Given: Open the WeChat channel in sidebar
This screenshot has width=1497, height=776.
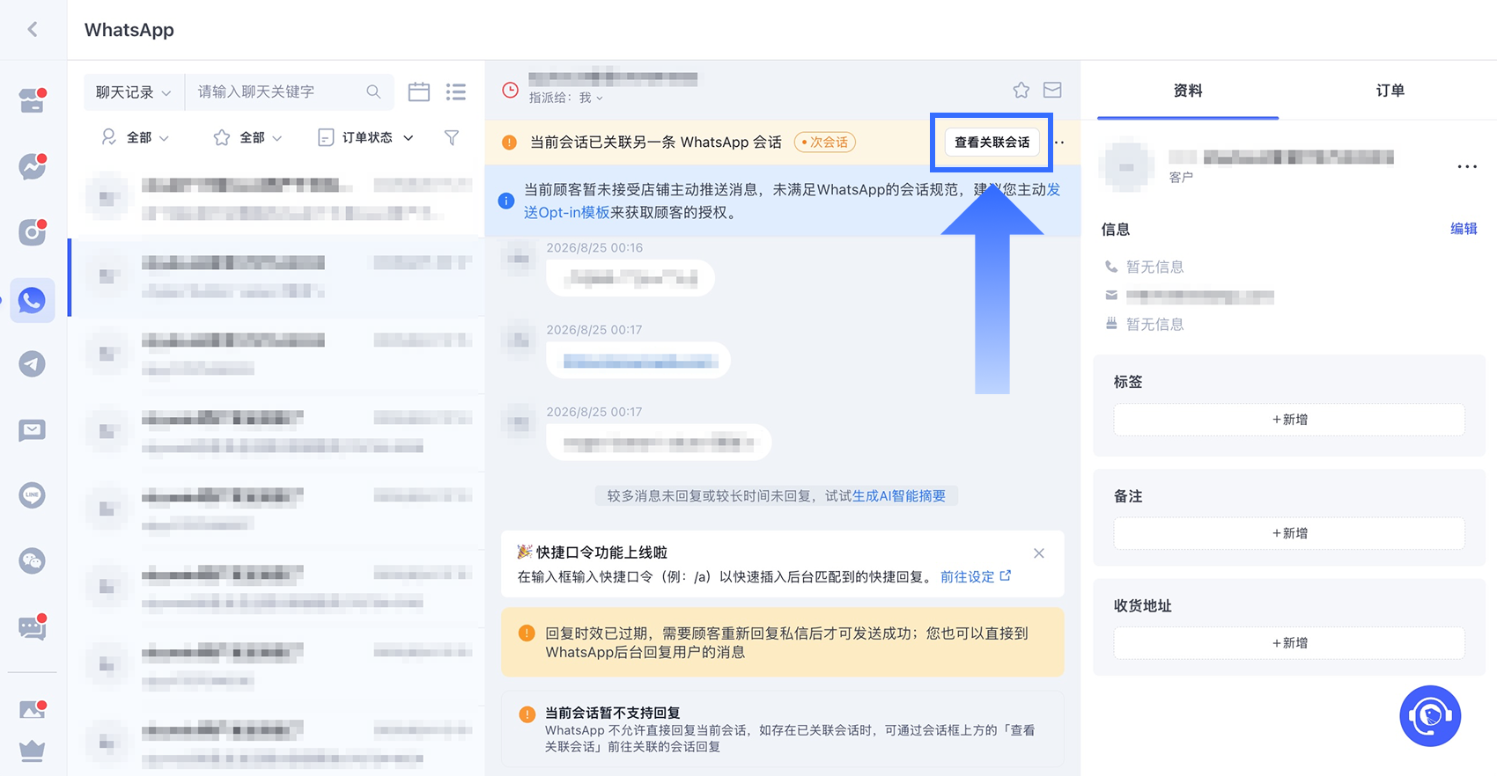Looking at the screenshot, I should click(x=32, y=560).
